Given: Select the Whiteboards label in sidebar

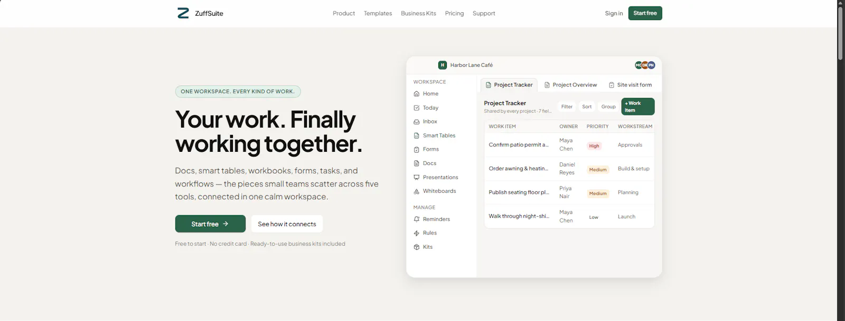Looking at the screenshot, I should coord(439,191).
